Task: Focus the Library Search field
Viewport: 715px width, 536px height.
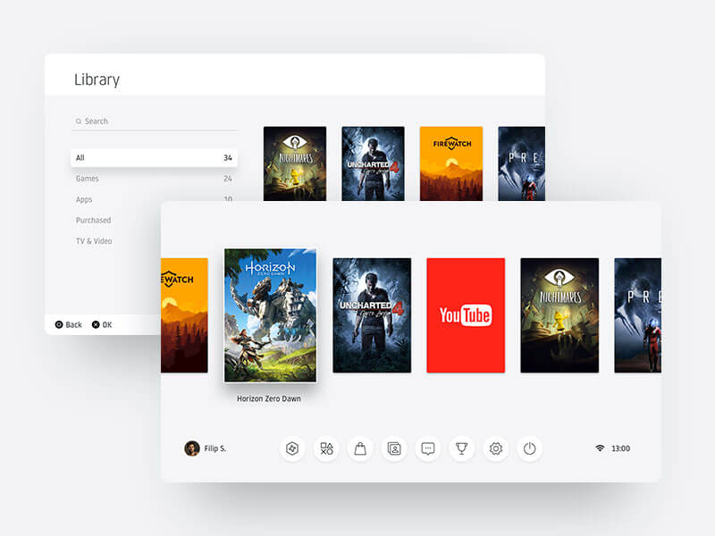Action: tap(154, 121)
